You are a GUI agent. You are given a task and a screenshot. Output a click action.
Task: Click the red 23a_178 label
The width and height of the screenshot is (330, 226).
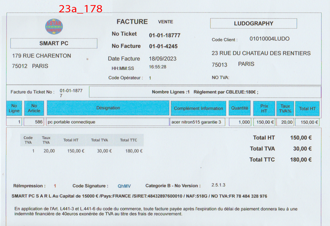click(x=81, y=9)
